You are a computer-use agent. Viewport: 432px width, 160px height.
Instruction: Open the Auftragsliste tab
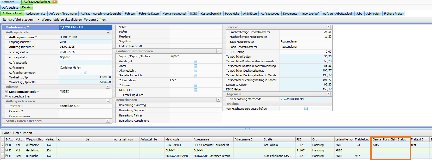pos(10,8)
